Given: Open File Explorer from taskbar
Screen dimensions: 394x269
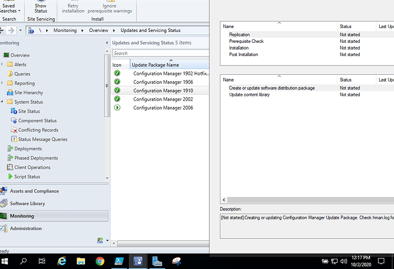Looking at the screenshot, I should click(81, 262).
